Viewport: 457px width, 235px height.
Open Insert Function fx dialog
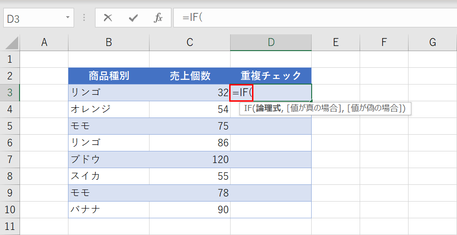158,18
